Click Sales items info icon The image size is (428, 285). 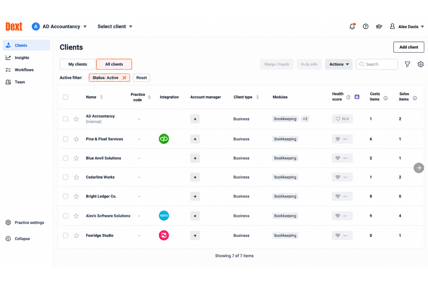click(415, 98)
